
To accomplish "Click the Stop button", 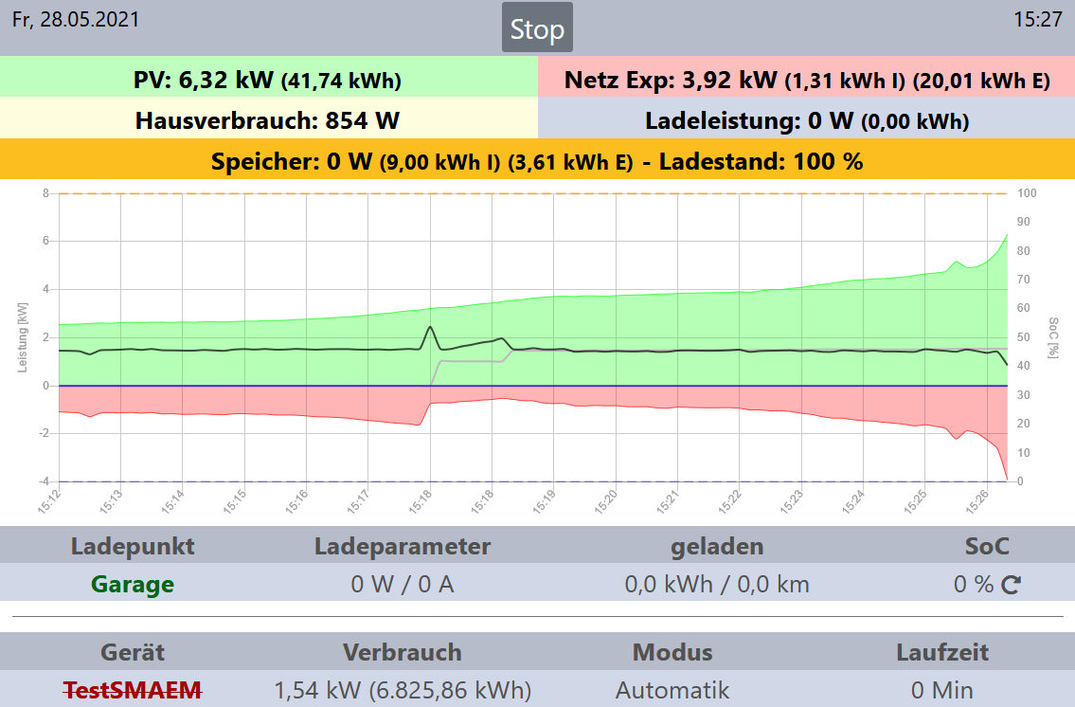I will coord(538,27).
